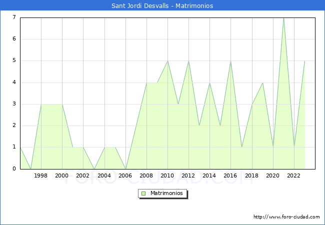
Task: Click the green Matrimonios legend swatch
Action: tap(143, 193)
